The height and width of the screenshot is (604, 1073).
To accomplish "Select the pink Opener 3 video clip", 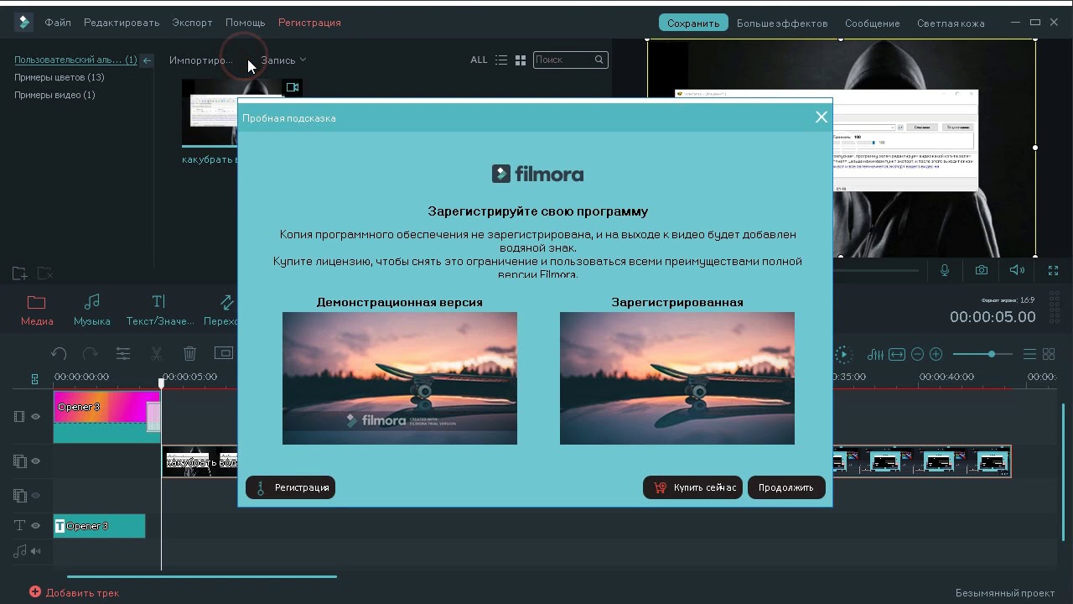I will coord(106,417).
